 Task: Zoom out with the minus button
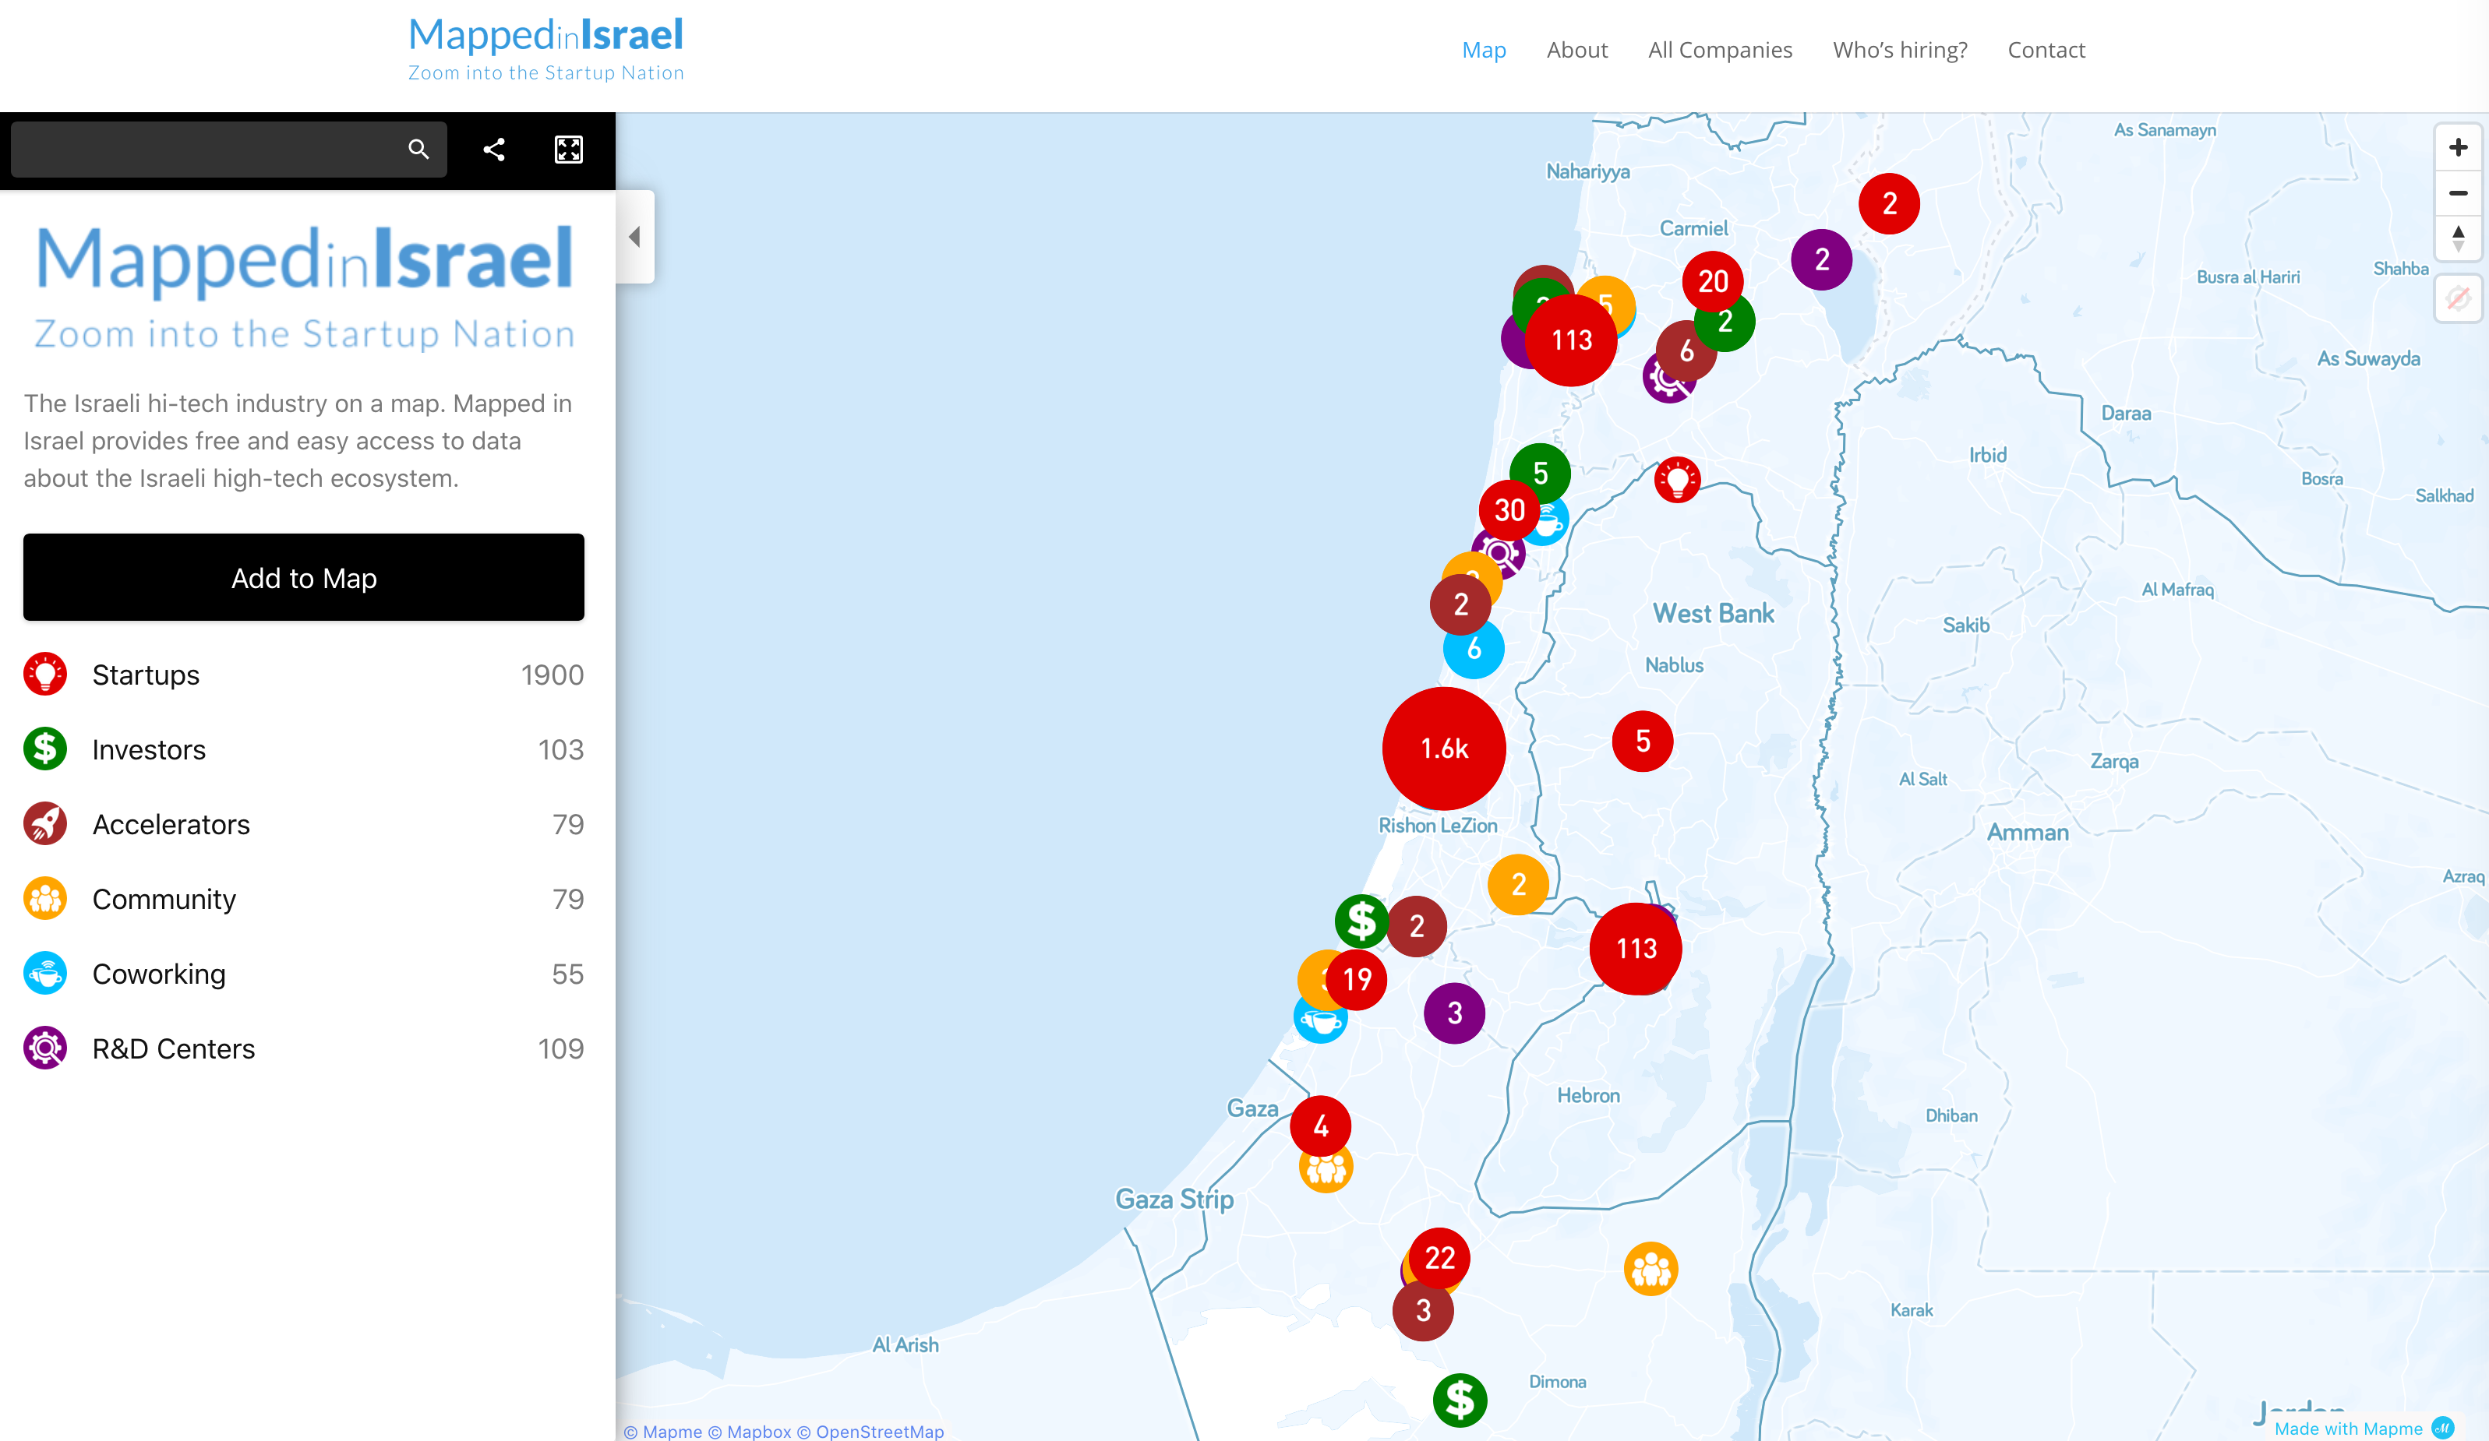[2459, 193]
